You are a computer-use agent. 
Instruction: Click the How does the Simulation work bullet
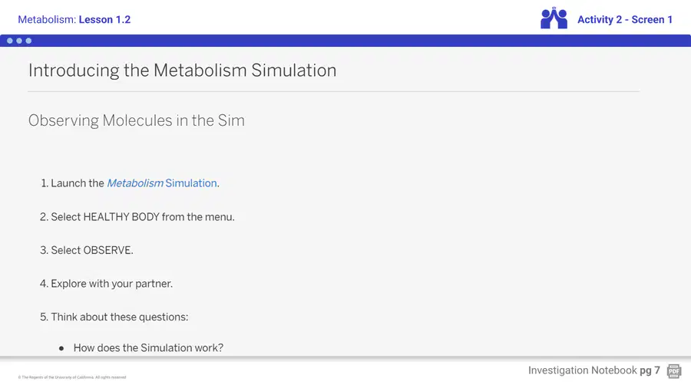(148, 348)
